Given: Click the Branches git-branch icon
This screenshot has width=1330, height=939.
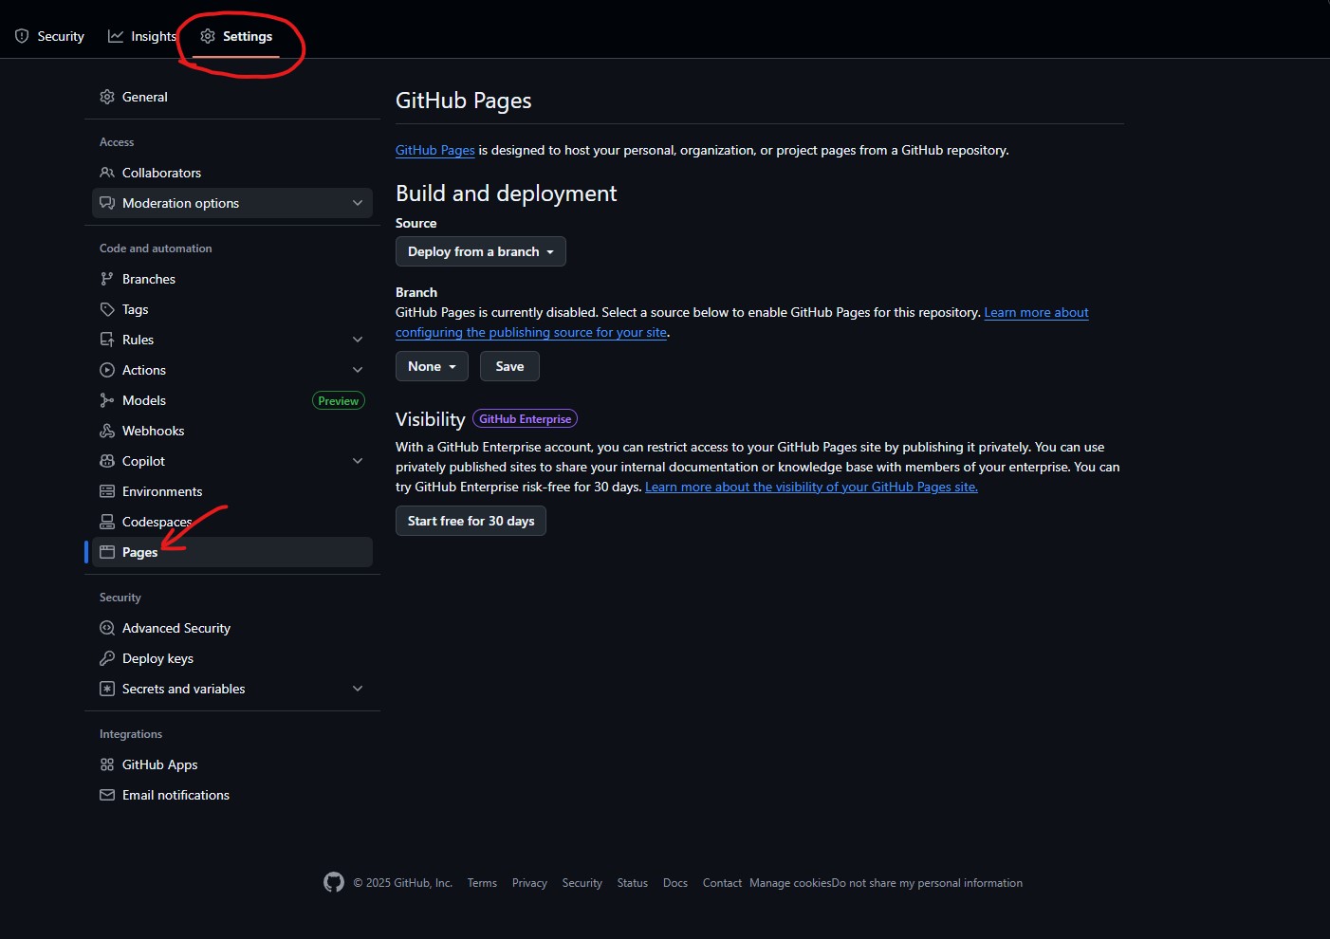Looking at the screenshot, I should click(107, 279).
